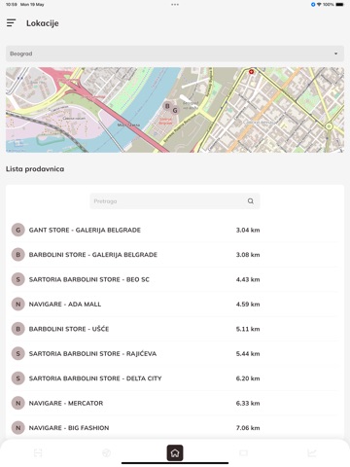
Task: Click the magnifier search icon
Action: click(x=251, y=201)
